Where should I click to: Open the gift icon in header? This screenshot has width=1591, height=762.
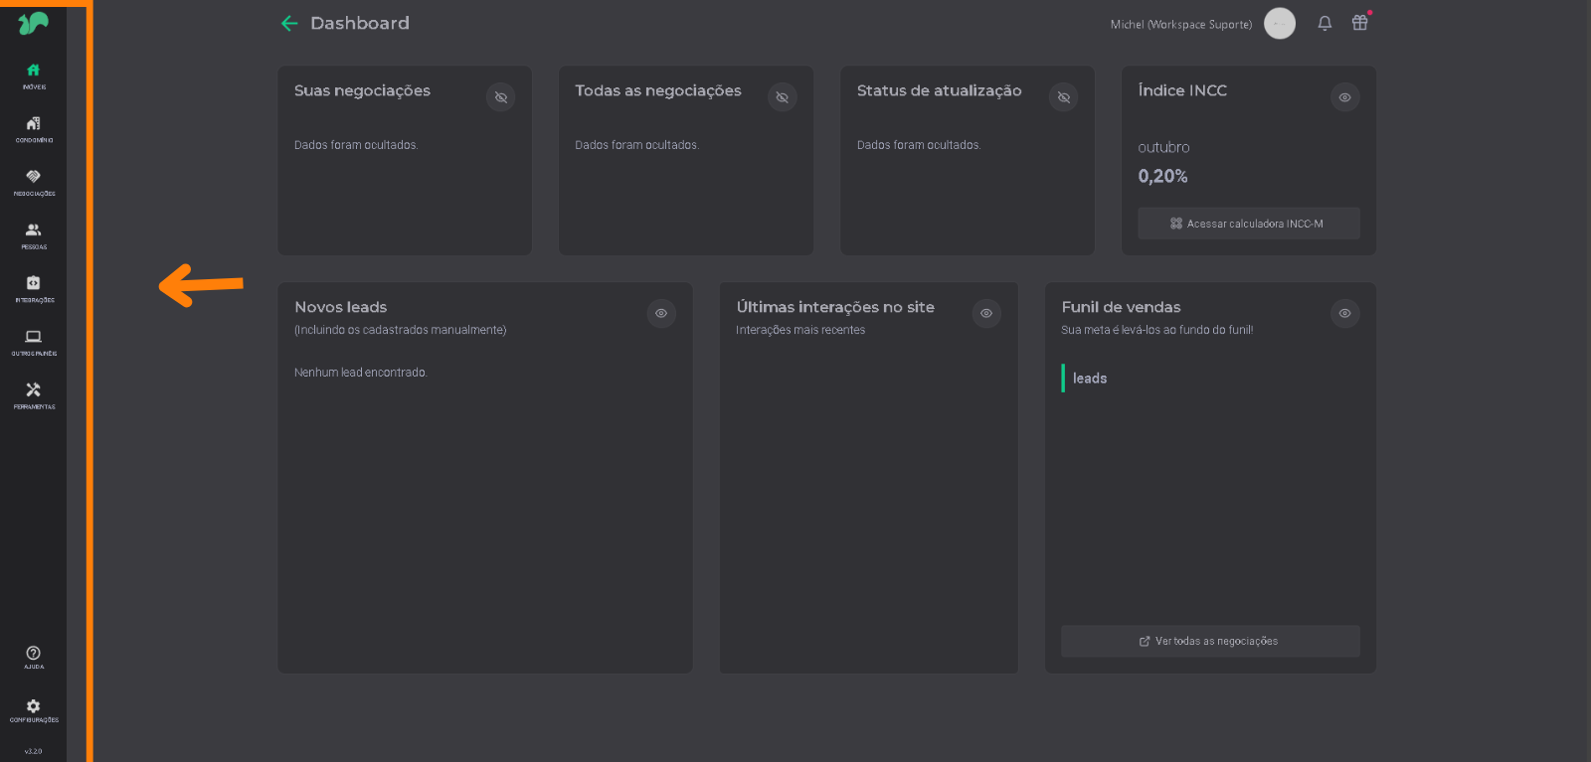tap(1359, 23)
